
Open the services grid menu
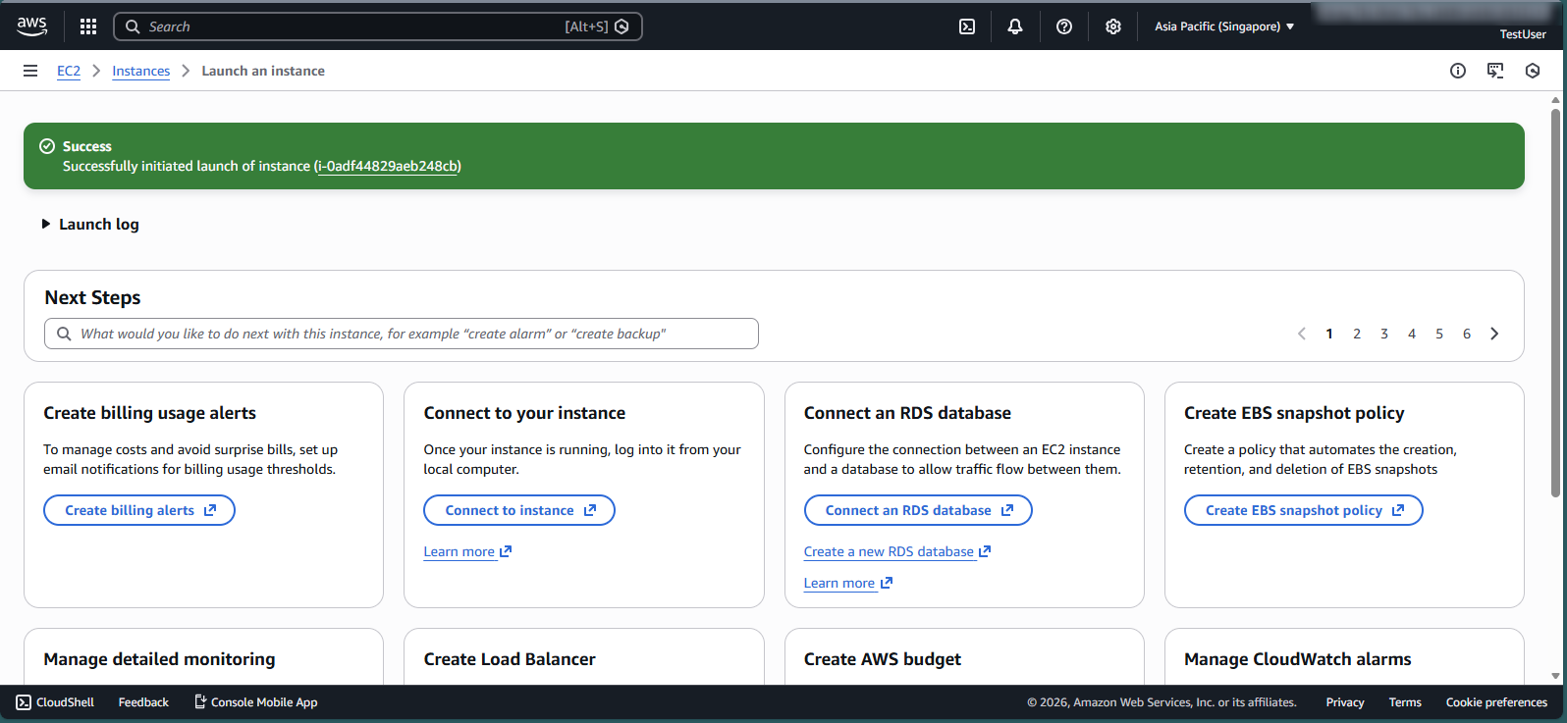(x=88, y=26)
